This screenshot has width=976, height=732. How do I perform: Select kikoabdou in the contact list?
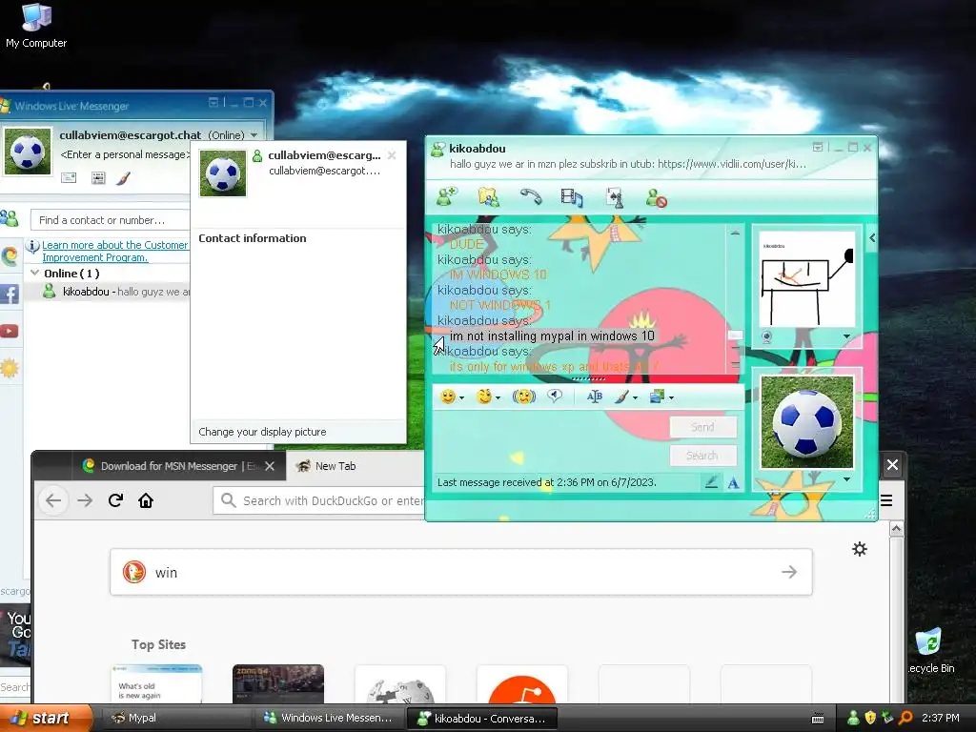pyautogui.click(x=107, y=292)
